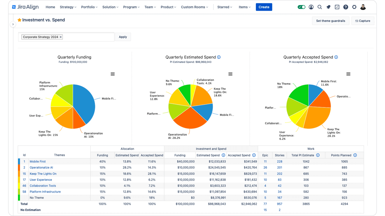
Task: Click the strategy filter input field
Action: tap(88, 37)
